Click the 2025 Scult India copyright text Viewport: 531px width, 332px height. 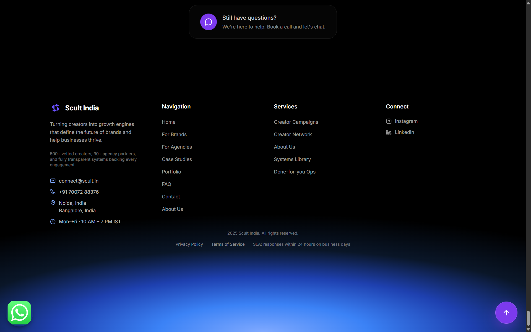click(263, 233)
